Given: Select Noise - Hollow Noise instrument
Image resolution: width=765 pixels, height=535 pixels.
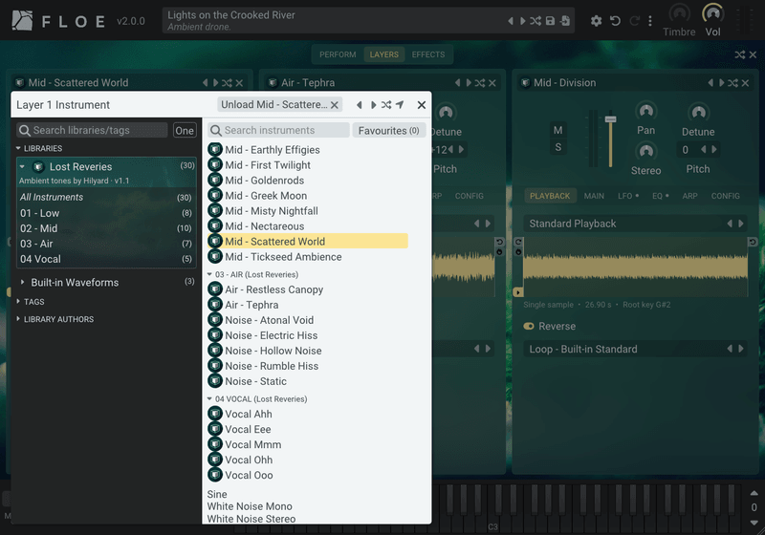Looking at the screenshot, I should pyautogui.click(x=273, y=351).
